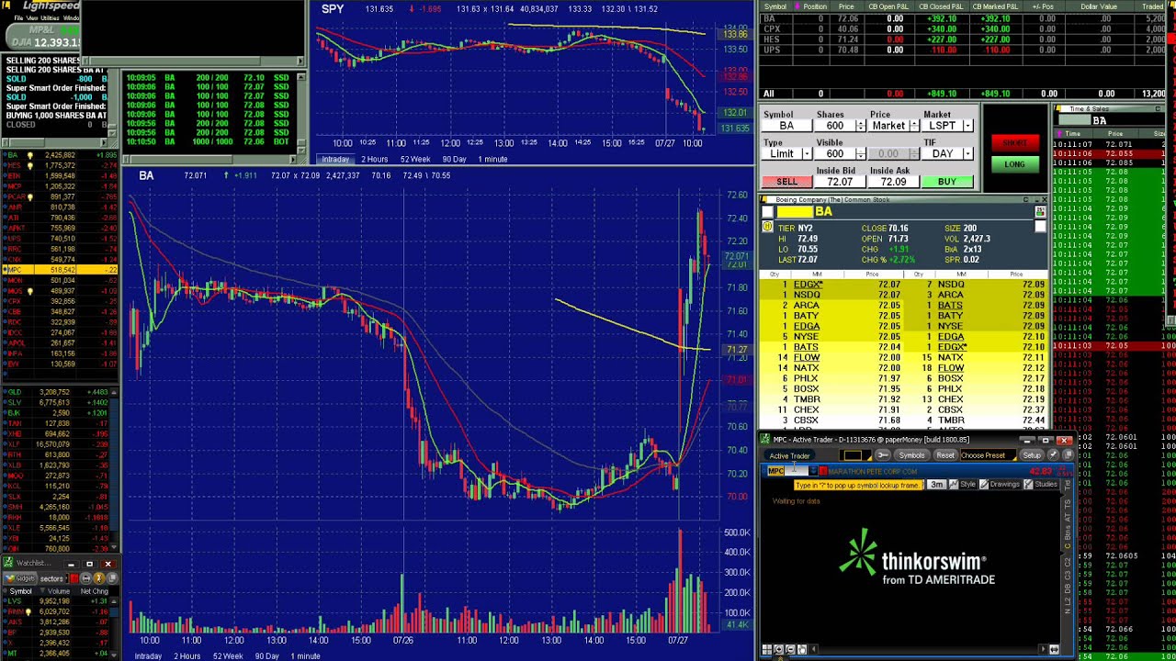Select 2 Hours tab on SPY chart
The image size is (1176, 661).
pos(374,159)
